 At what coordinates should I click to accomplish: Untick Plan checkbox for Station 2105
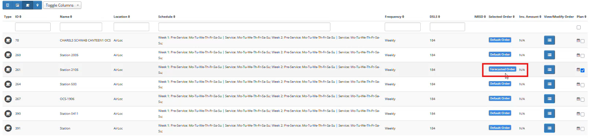click(x=583, y=70)
